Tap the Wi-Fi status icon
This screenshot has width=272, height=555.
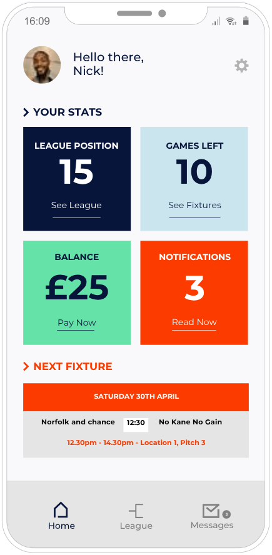[x=231, y=22]
